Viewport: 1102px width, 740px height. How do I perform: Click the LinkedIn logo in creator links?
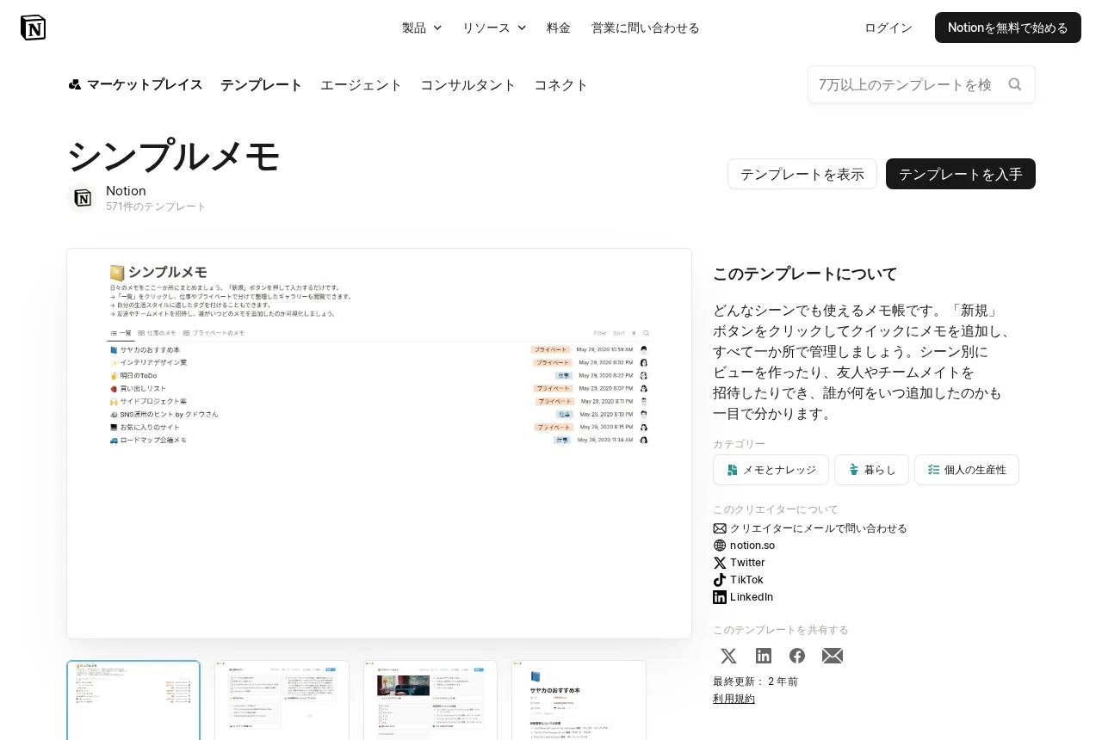[x=720, y=597]
